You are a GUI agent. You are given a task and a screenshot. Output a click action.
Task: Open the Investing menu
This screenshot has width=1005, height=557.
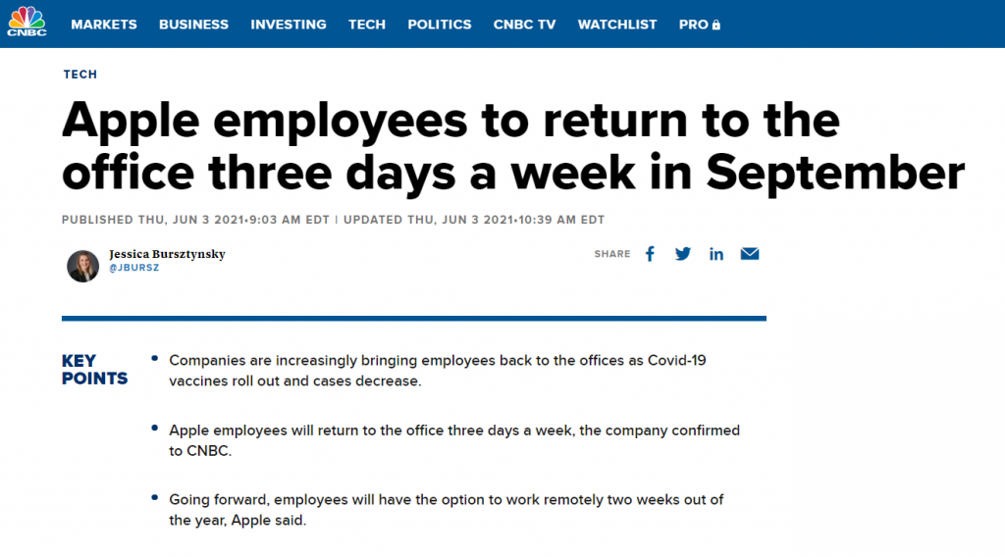[x=289, y=25]
